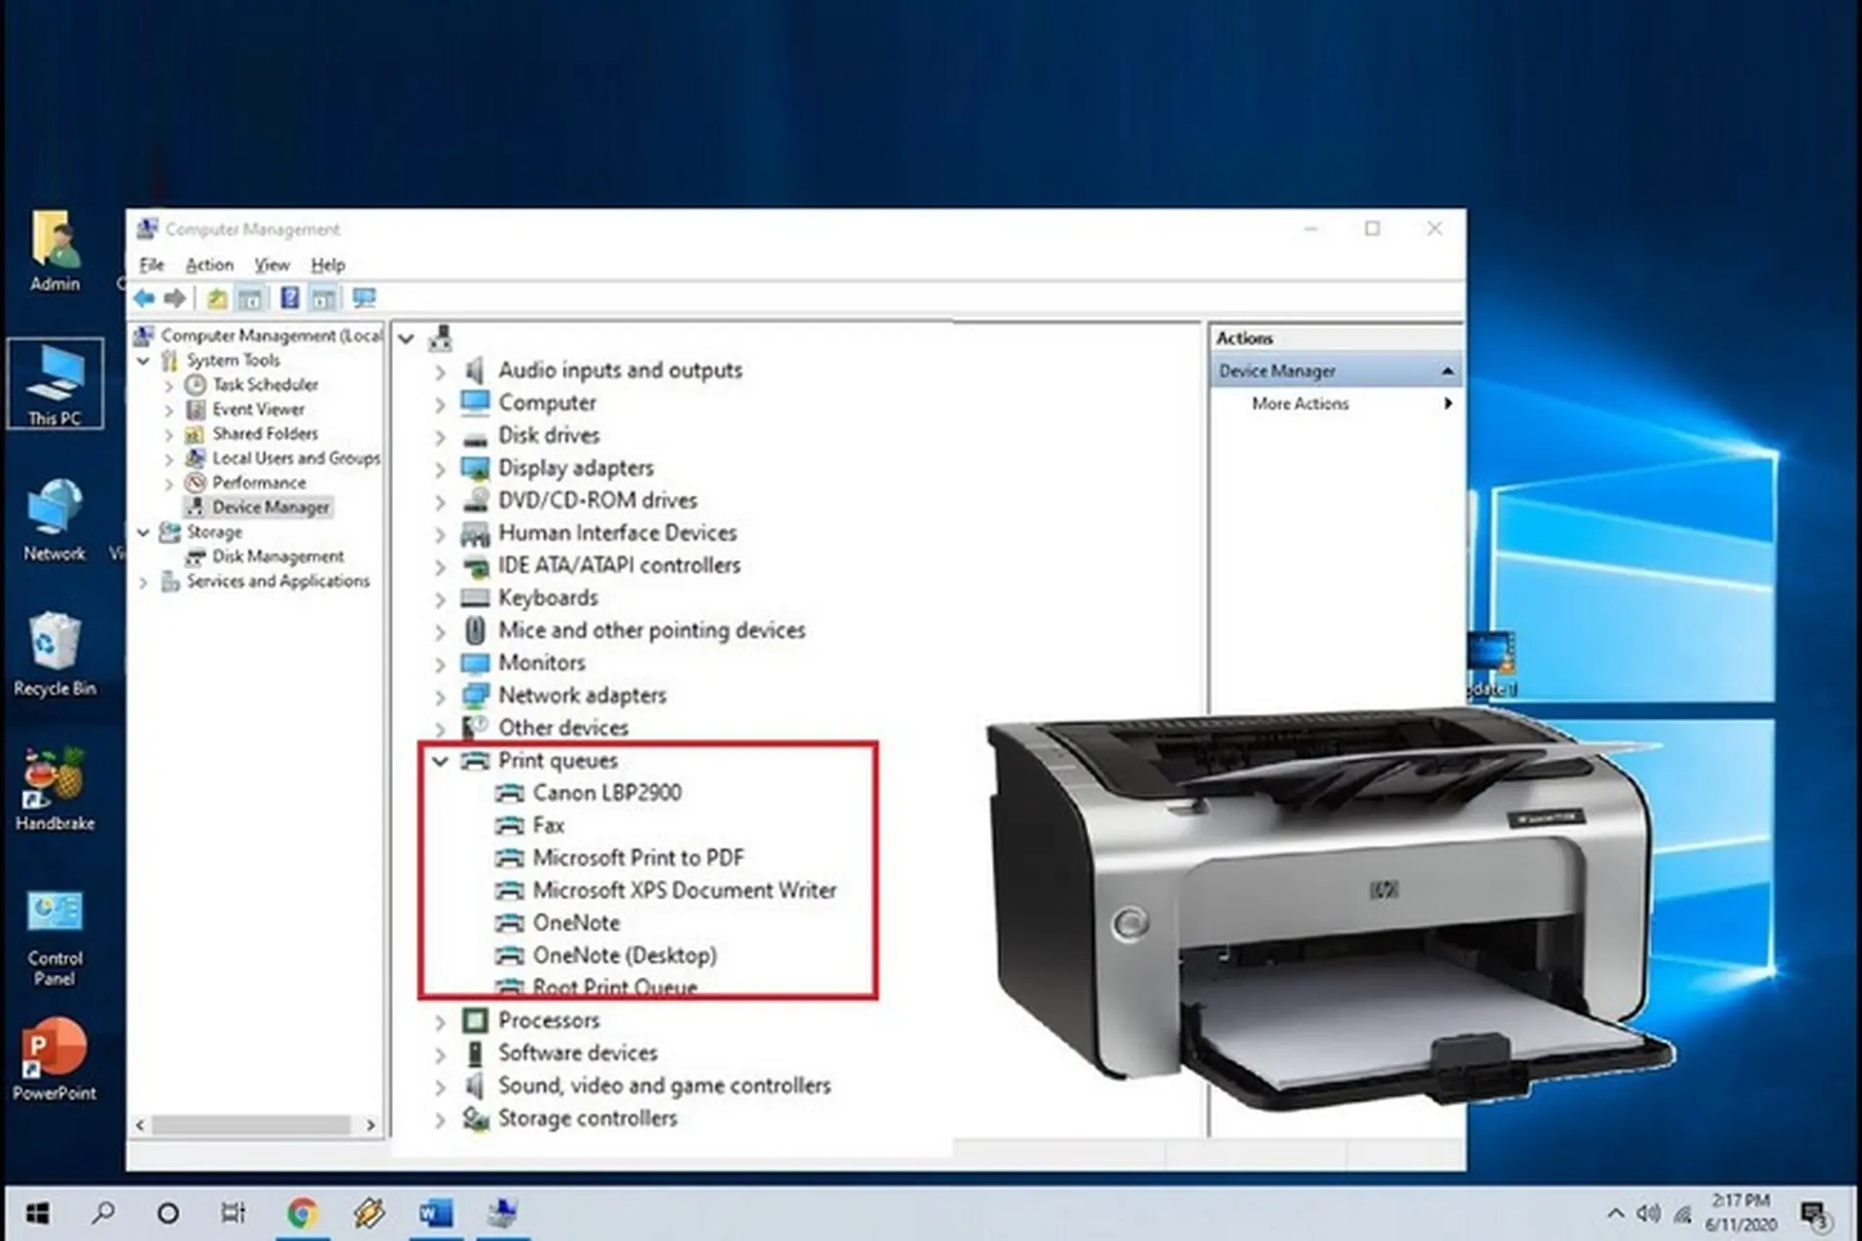Open More Actions submenu
This screenshot has height=1241, width=1862.
pyautogui.click(x=1336, y=403)
